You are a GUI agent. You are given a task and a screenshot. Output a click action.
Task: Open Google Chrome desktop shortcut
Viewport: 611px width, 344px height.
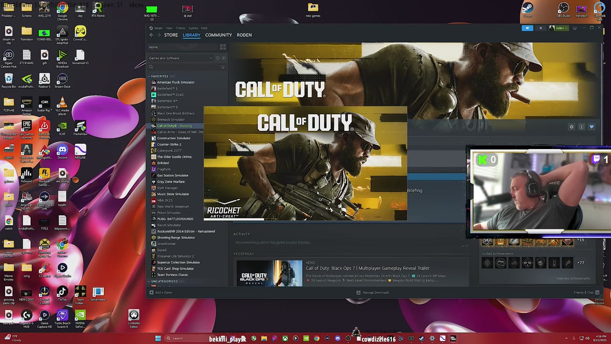62,11
